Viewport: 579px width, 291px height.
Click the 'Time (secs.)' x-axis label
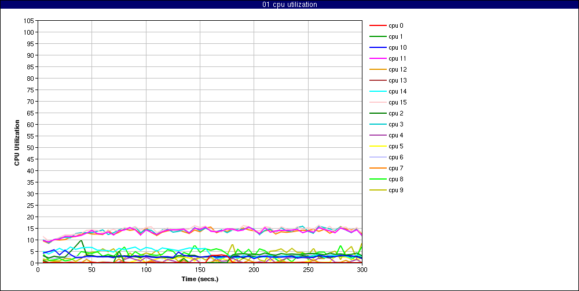pos(200,279)
